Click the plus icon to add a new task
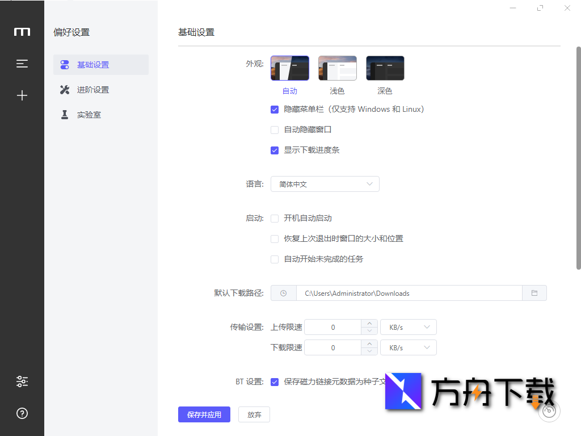The width and height of the screenshot is (581, 436). tap(22, 95)
